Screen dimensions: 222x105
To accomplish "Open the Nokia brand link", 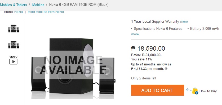I will pos(19,12).
